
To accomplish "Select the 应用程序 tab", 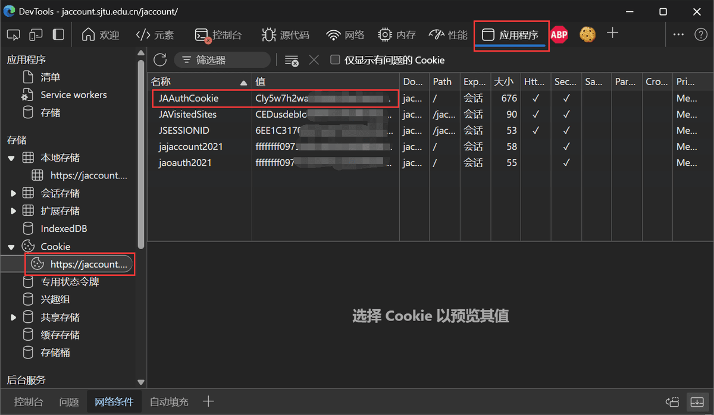I will (x=510, y=35).
